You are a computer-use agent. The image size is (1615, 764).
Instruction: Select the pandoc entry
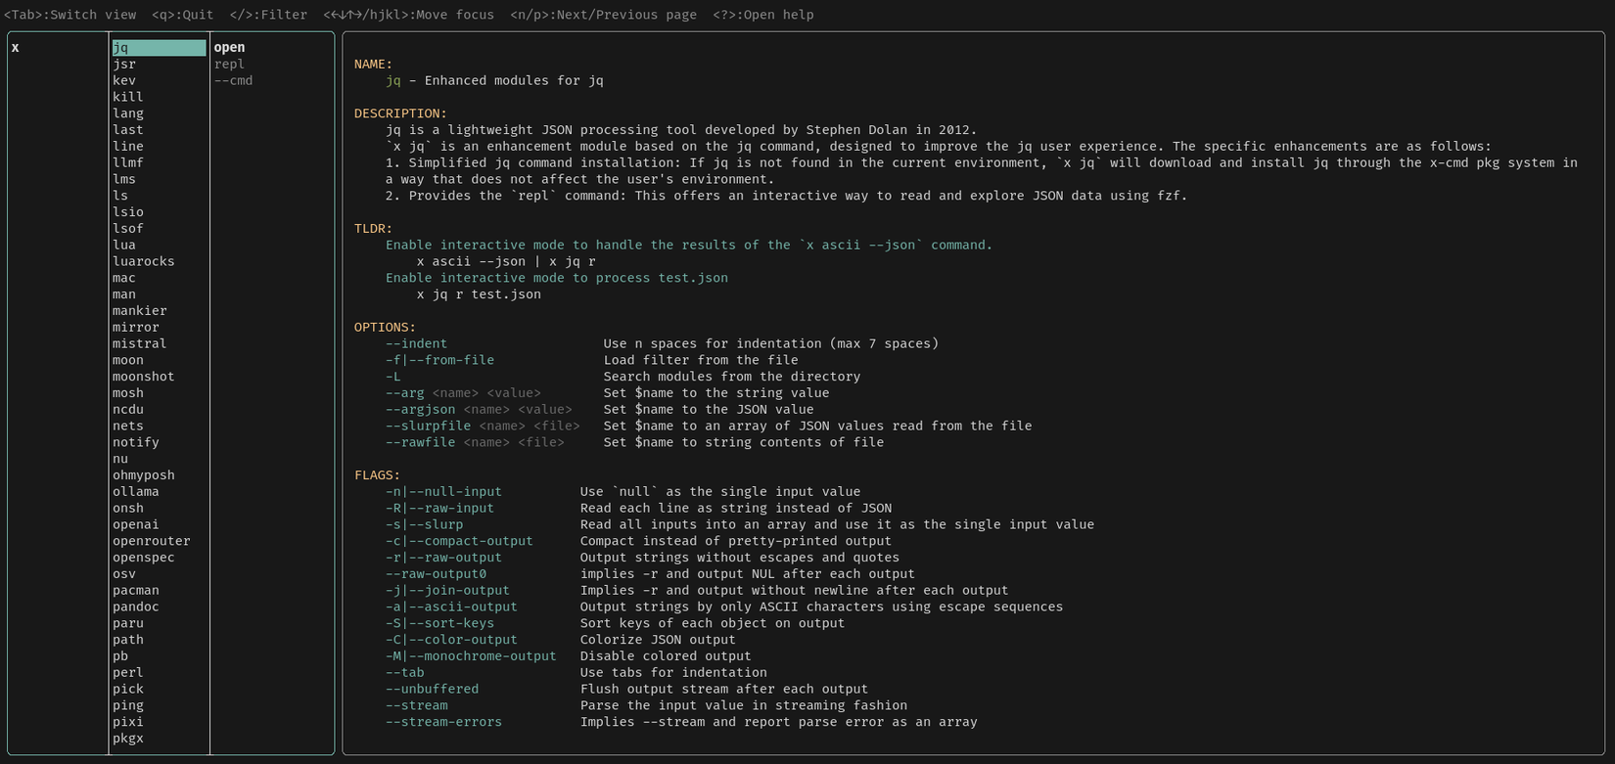pos(135,607)
